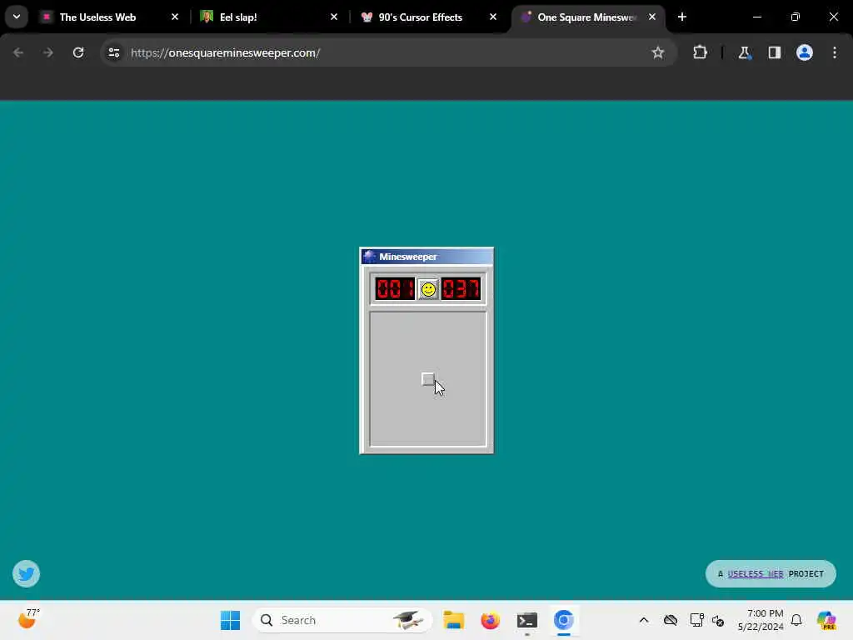Restore down the Chrome window

(795, 17)
